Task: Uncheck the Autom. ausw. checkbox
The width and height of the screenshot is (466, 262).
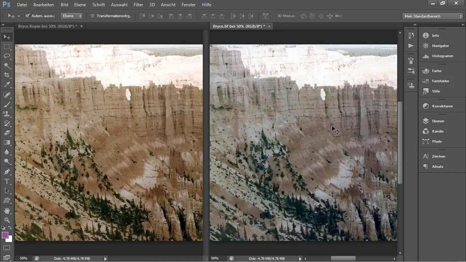Action: (x=28, y=16)
